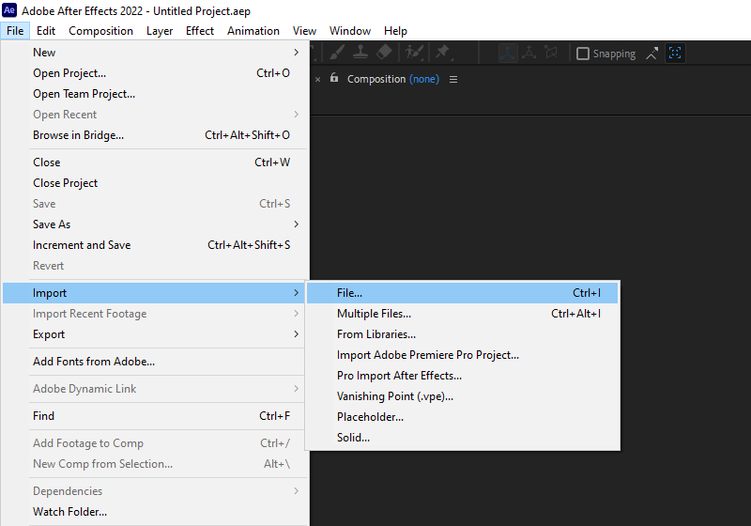
Task: Select the Puppet Pin tool
Action: pos(443,54)
